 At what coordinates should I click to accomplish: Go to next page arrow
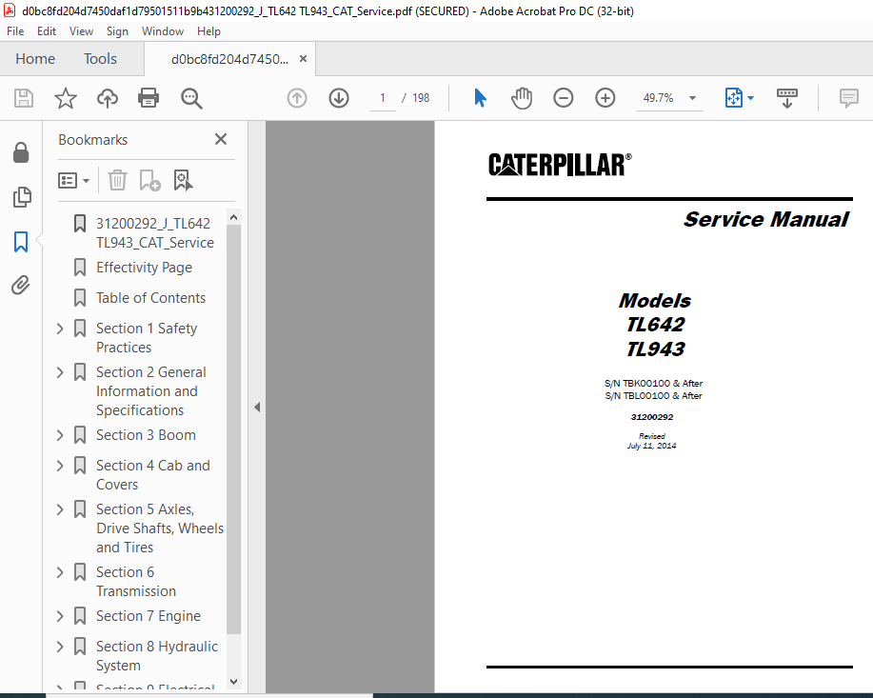pos(339,98)
